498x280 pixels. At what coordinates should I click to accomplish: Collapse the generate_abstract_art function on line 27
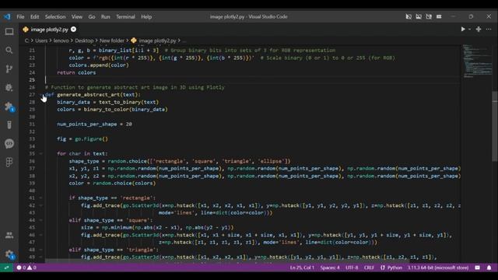(41, 95)
